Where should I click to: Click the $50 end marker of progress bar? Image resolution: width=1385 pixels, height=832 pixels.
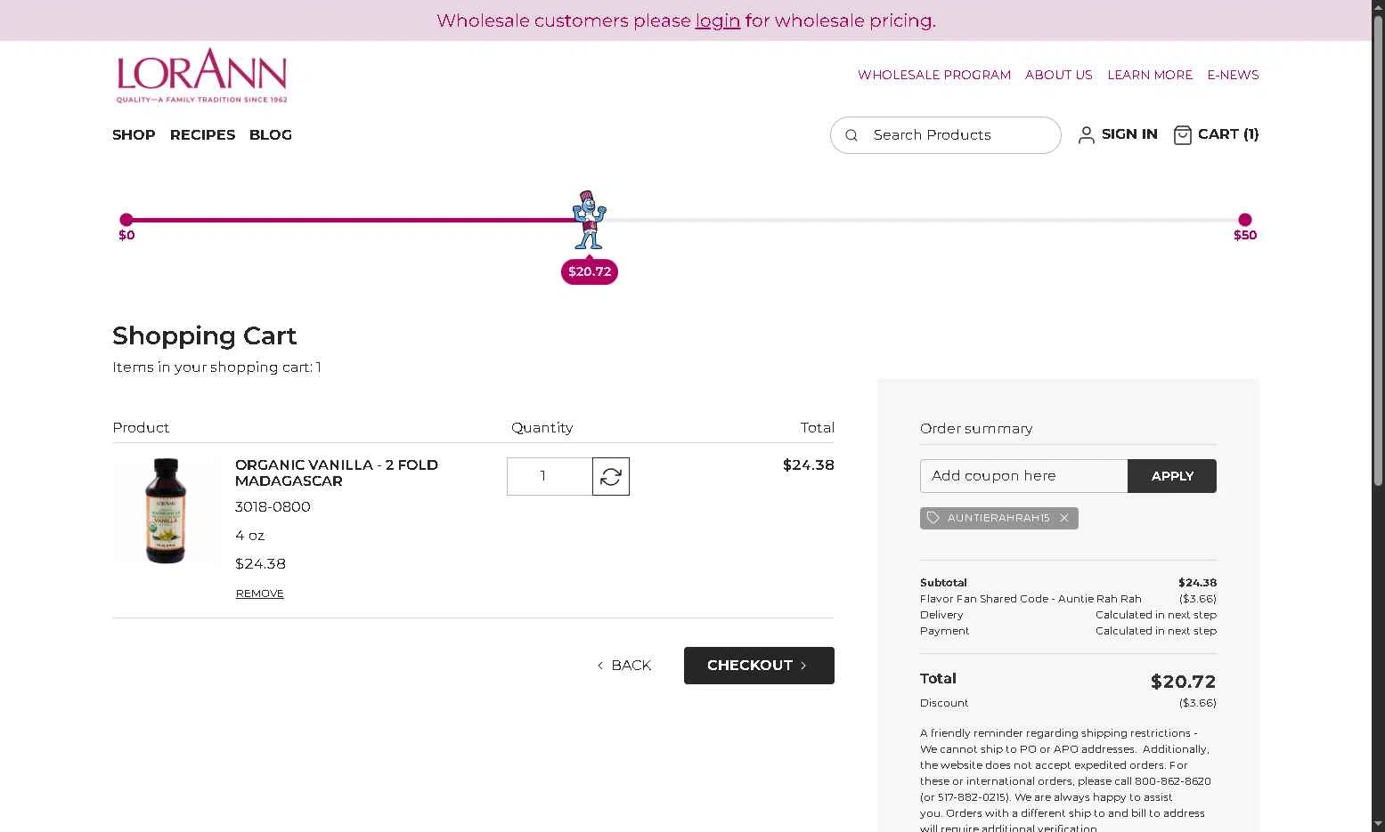[x=1245, y=220]
